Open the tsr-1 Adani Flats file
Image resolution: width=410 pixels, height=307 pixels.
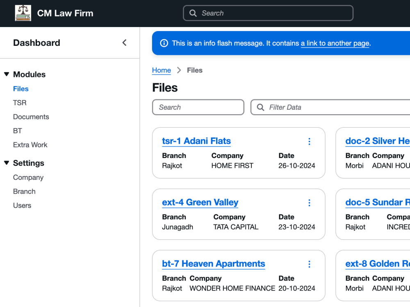pos(196,141)
